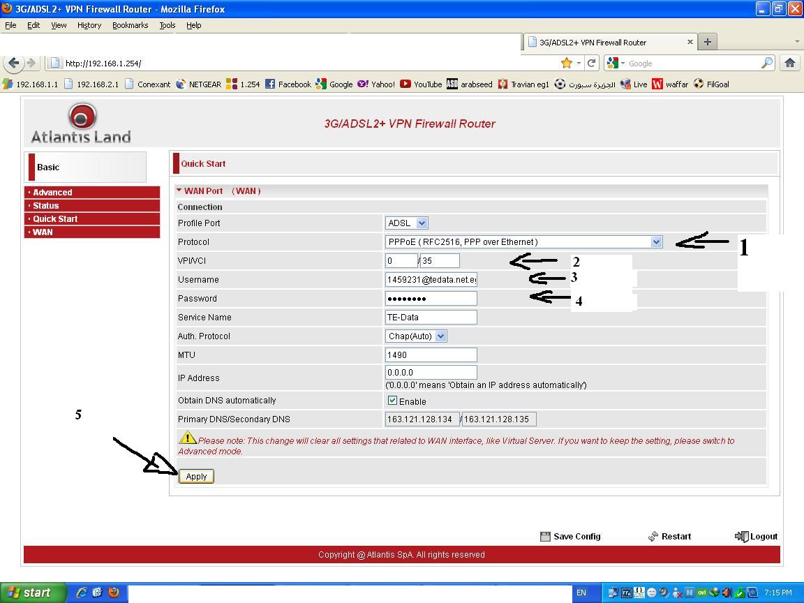Click the Home icon in toolbar
This screenshot has width=804, height=603.
789,63
